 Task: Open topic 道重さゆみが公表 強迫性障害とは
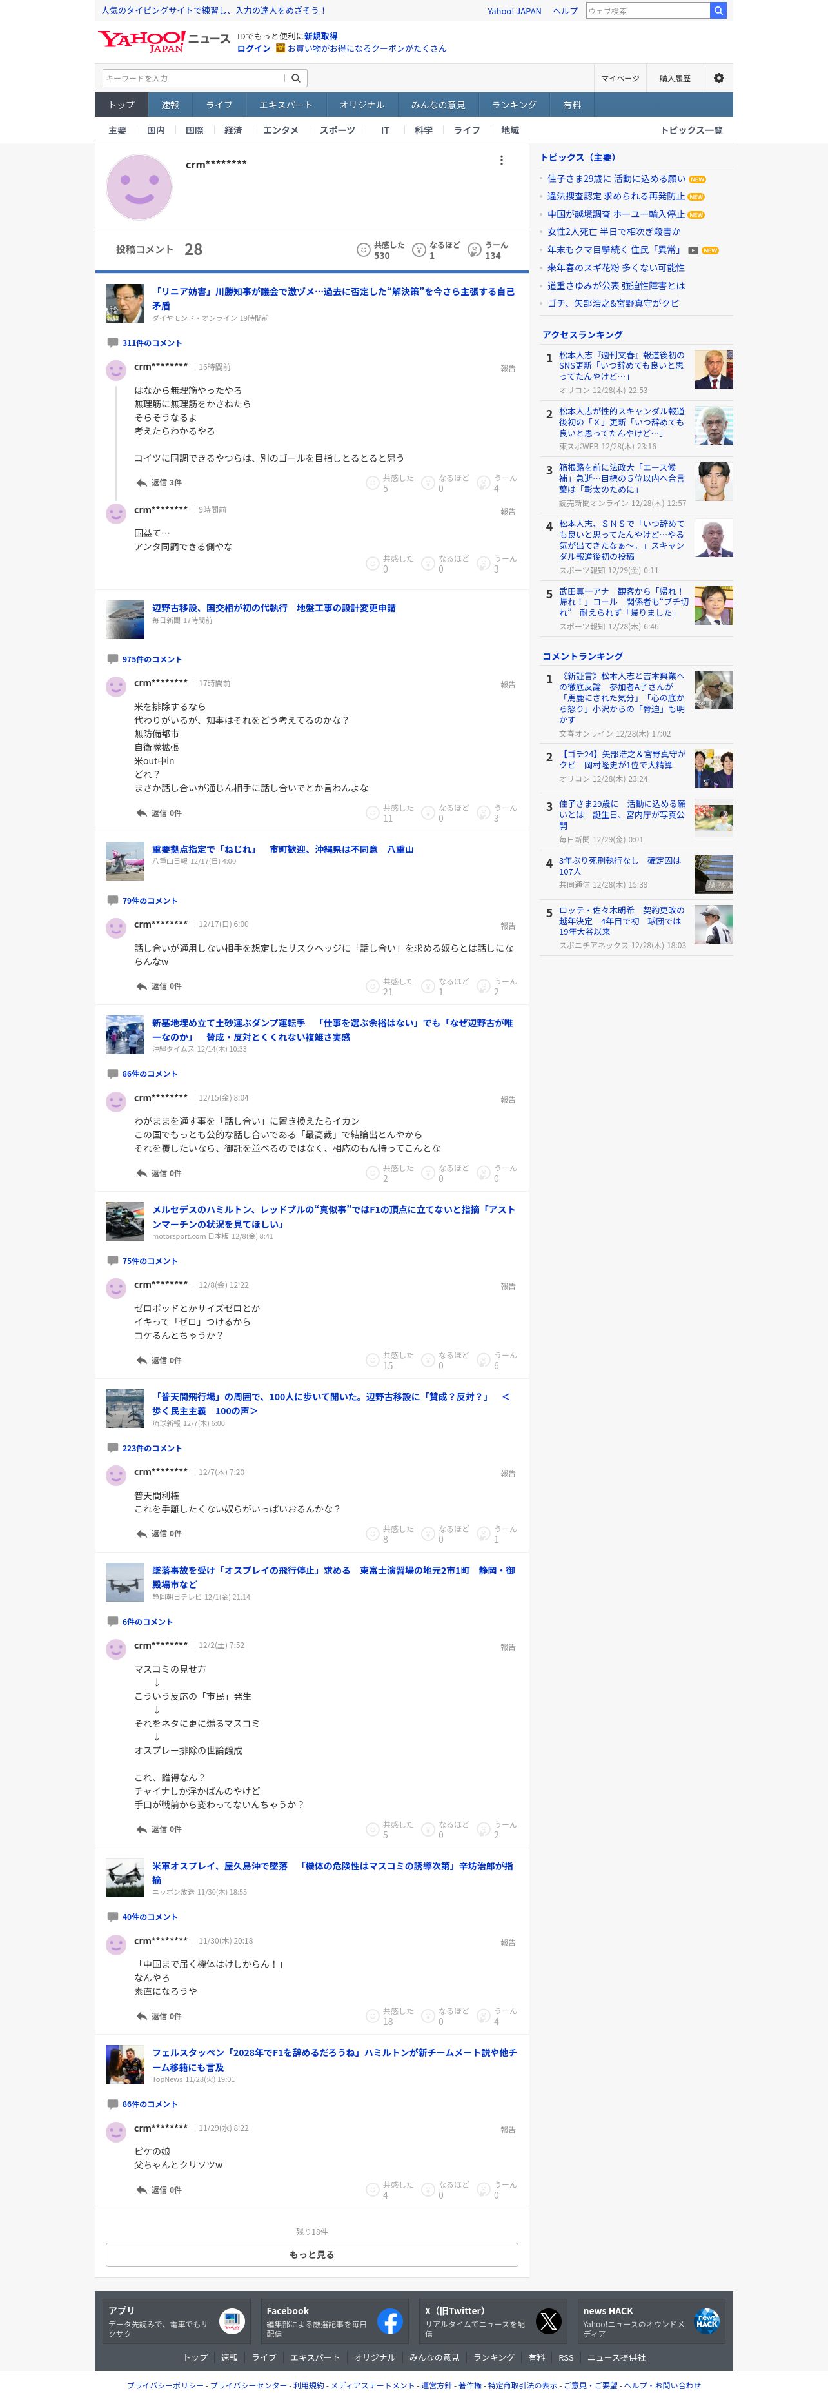click(616, 285)
